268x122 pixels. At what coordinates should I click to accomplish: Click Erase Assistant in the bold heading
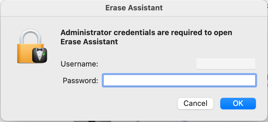89,42
